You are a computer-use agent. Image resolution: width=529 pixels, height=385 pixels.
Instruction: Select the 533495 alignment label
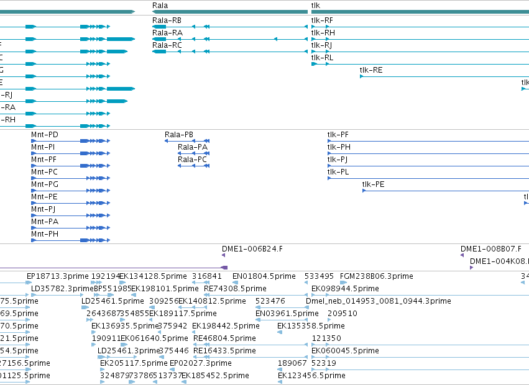point(319,276)
